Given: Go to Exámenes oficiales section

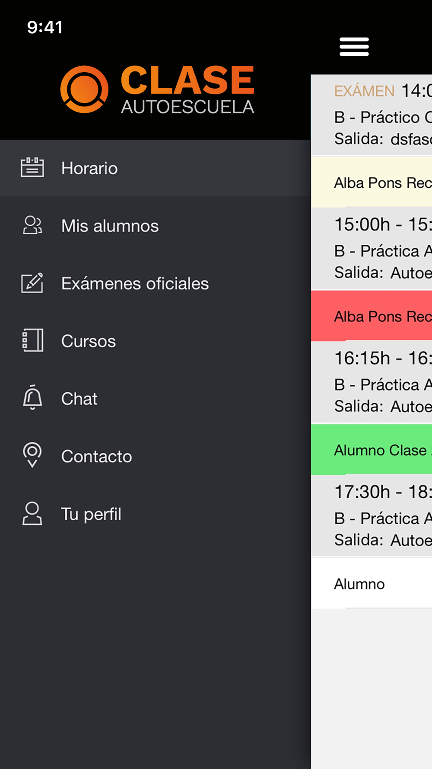Looking at the screenshot, I should tap(156, 283).
